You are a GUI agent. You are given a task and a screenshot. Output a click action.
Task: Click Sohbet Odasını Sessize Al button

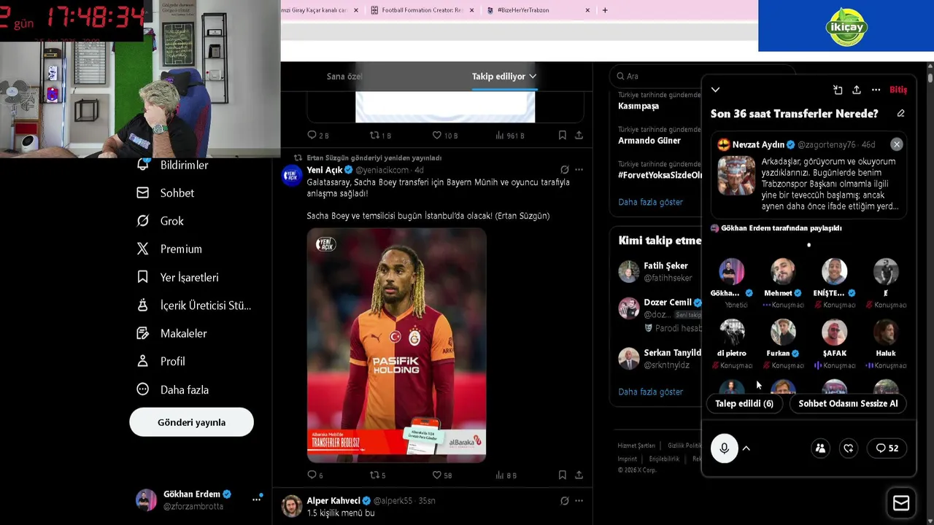848,403
